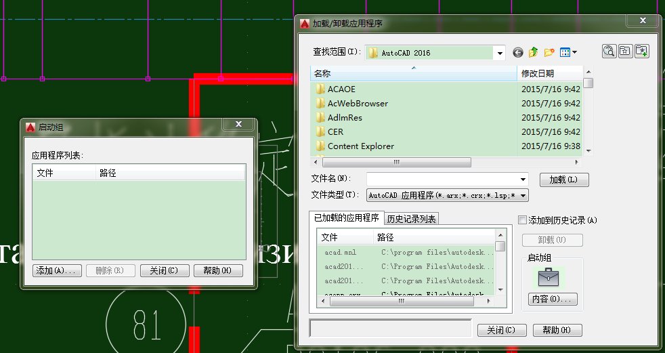The height and width of the screenshot is (353, 665).
Task: Create a new folder icon
Action: click(x=549, y=52)
